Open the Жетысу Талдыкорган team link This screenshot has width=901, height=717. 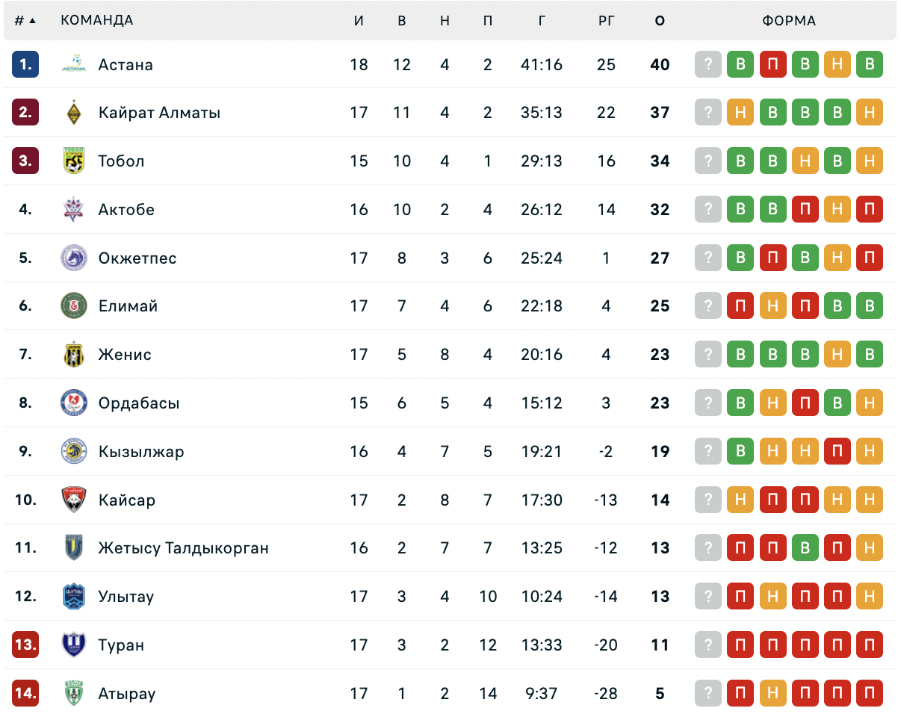point(184,548)
